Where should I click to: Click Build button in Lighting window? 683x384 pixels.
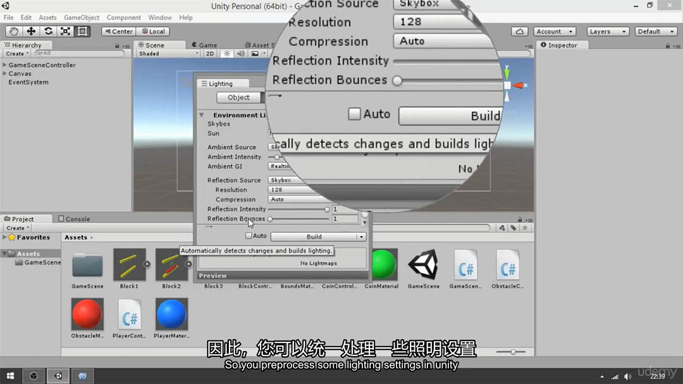click(314, 237)
